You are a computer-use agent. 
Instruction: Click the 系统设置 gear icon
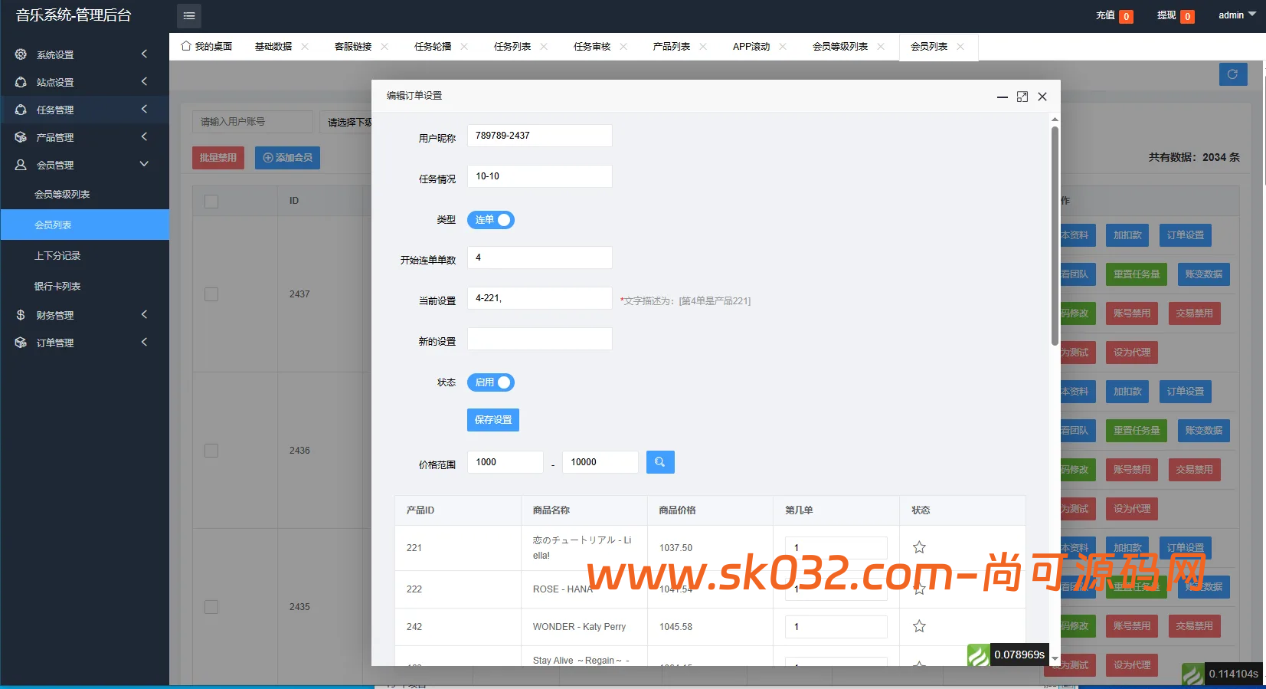pos(21,54)
